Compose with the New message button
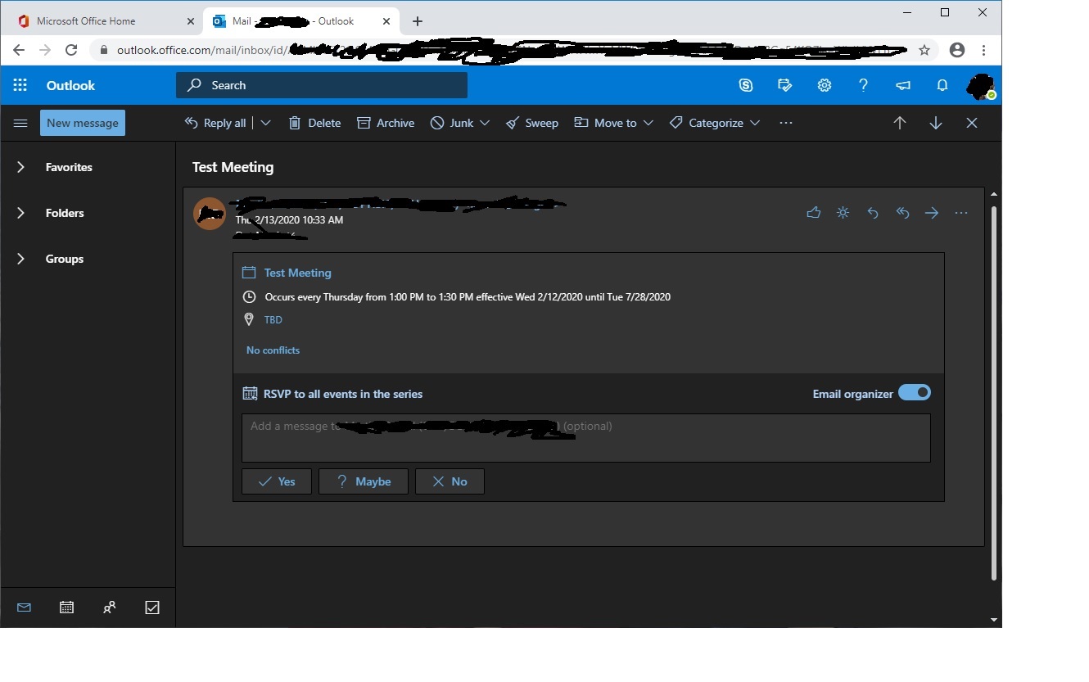 click(x=83, y=123)
